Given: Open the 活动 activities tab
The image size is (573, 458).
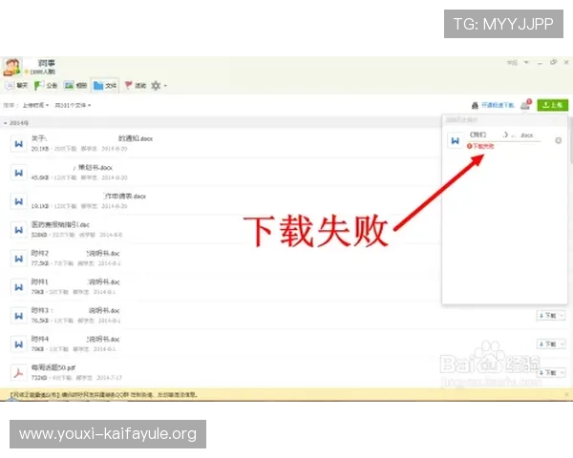Looking at the screenshot, I should point(136,86).
